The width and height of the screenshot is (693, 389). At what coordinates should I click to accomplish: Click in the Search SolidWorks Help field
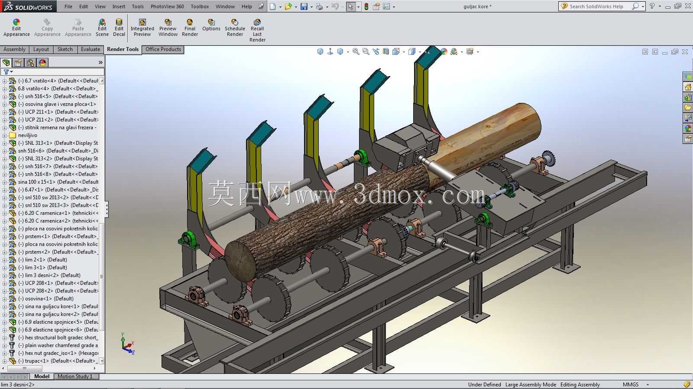pos(596,6)
